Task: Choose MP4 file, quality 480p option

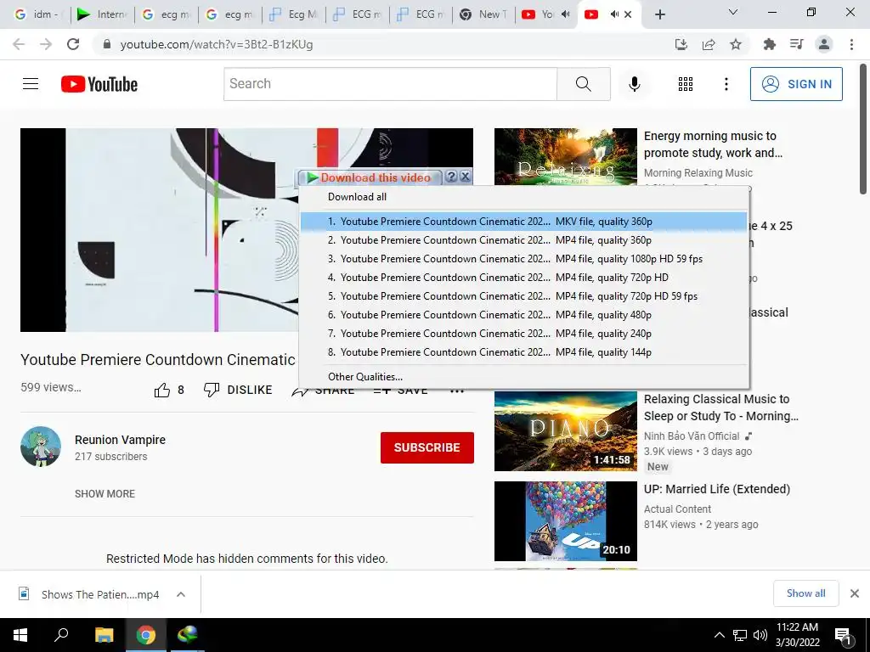Action: (x=523, y=315)
